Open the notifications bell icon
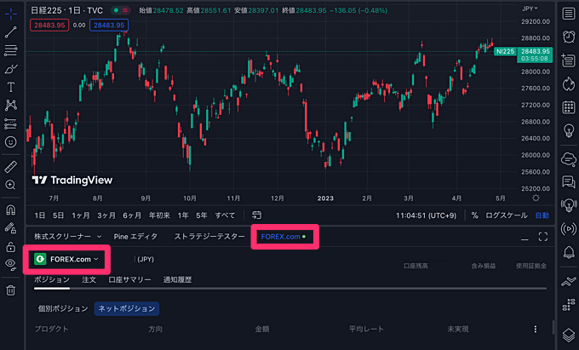 coord(569,252)
